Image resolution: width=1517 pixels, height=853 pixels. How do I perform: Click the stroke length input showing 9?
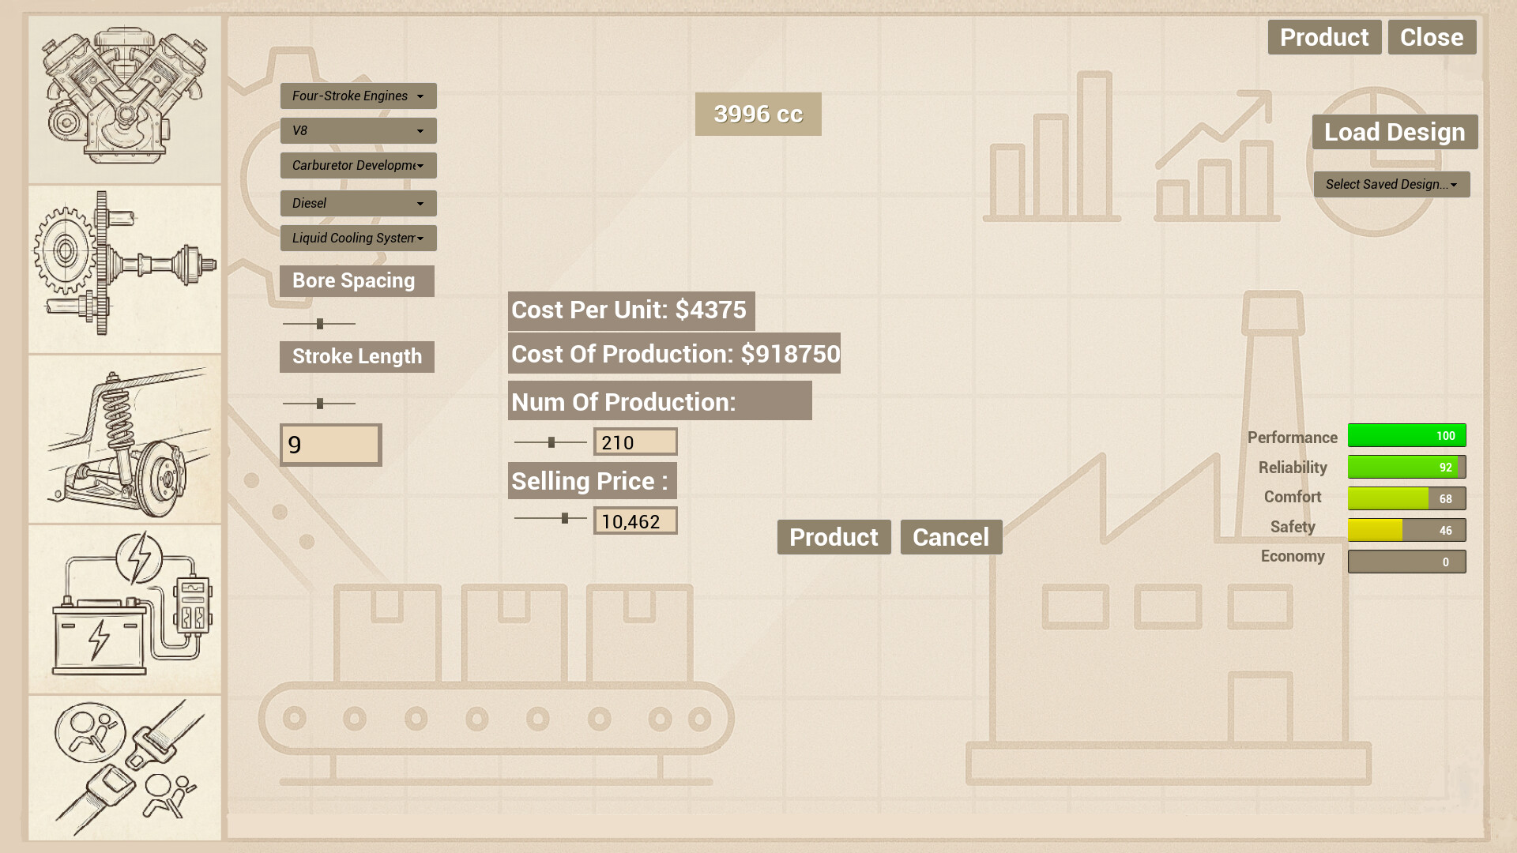(x=329, y=445)
